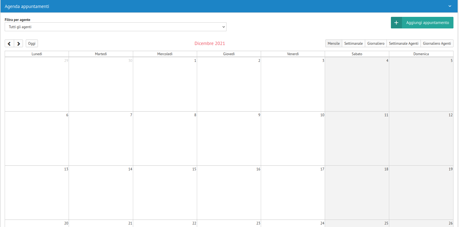The image size is (459, 227).
Task: Select day 10 in the calendar
Action: (x=293, y=138)
